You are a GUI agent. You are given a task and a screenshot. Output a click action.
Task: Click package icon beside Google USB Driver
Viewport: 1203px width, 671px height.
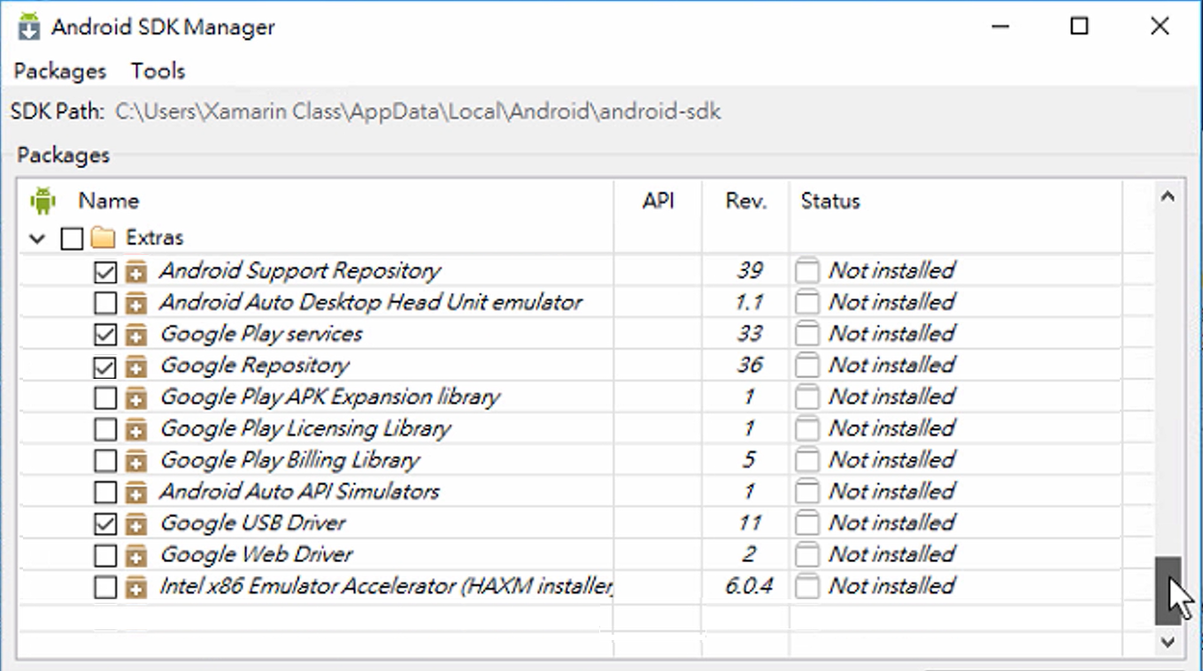point(135,524)
